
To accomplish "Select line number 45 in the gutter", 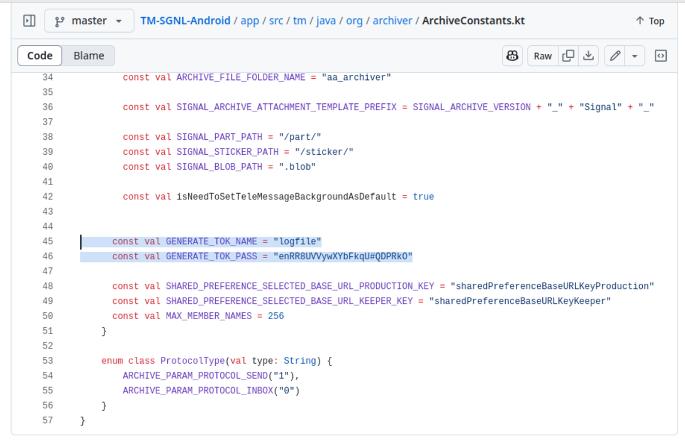I will point(47,241).
